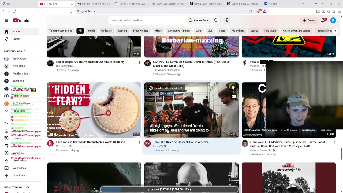Open the notifications bell
This screenshot has width=343, height=193.
coord(323,20)
